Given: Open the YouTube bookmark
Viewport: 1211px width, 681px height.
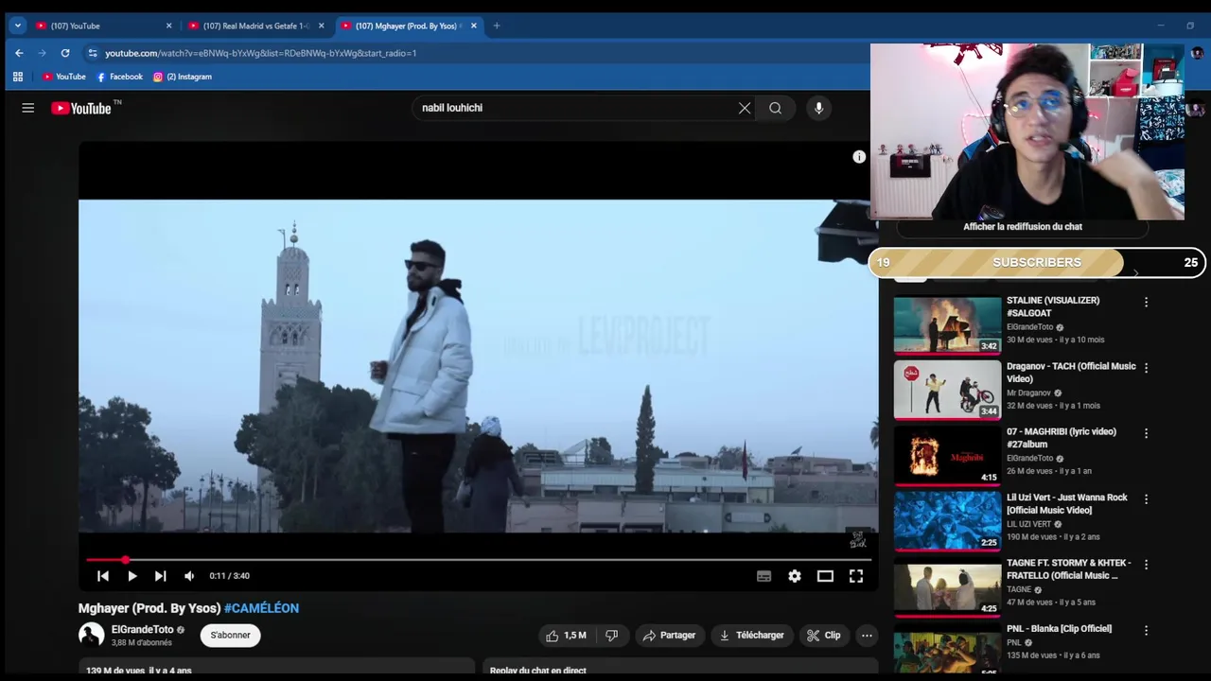Looking at the screenshot, I should 63,77.
